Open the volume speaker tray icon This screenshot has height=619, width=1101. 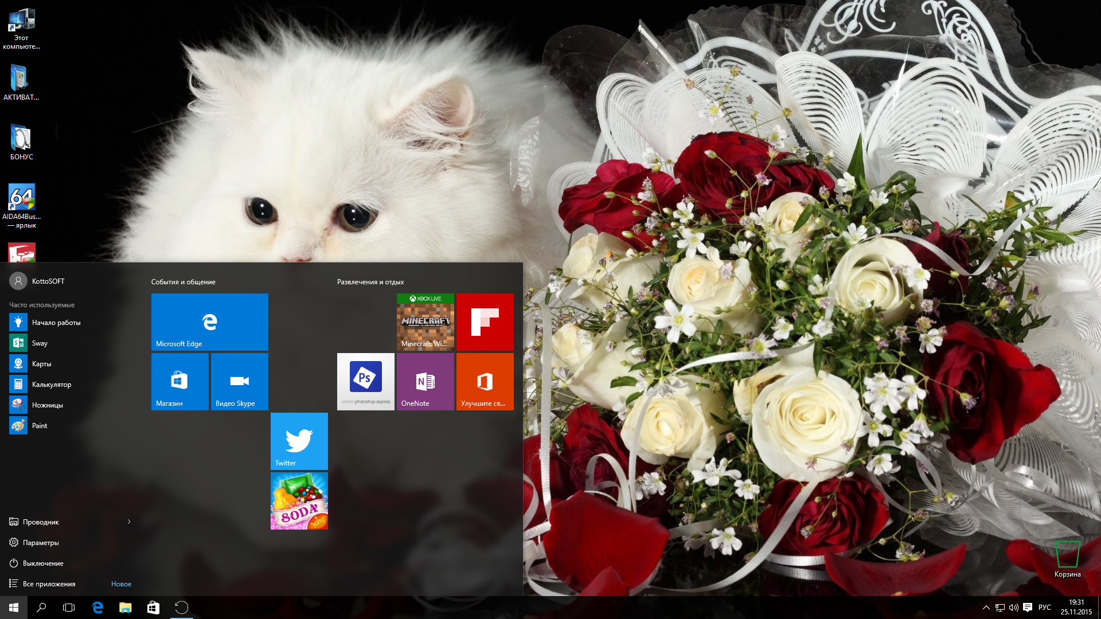pyautogui.click(x=1014, y=608)
